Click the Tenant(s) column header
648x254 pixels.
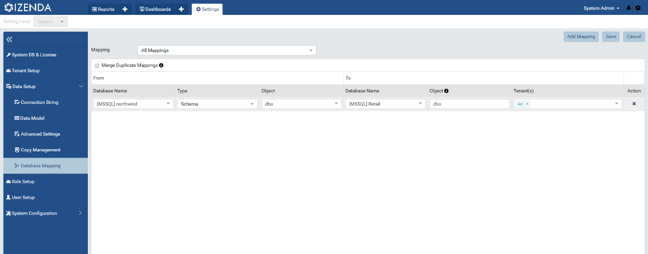point(523,91)
